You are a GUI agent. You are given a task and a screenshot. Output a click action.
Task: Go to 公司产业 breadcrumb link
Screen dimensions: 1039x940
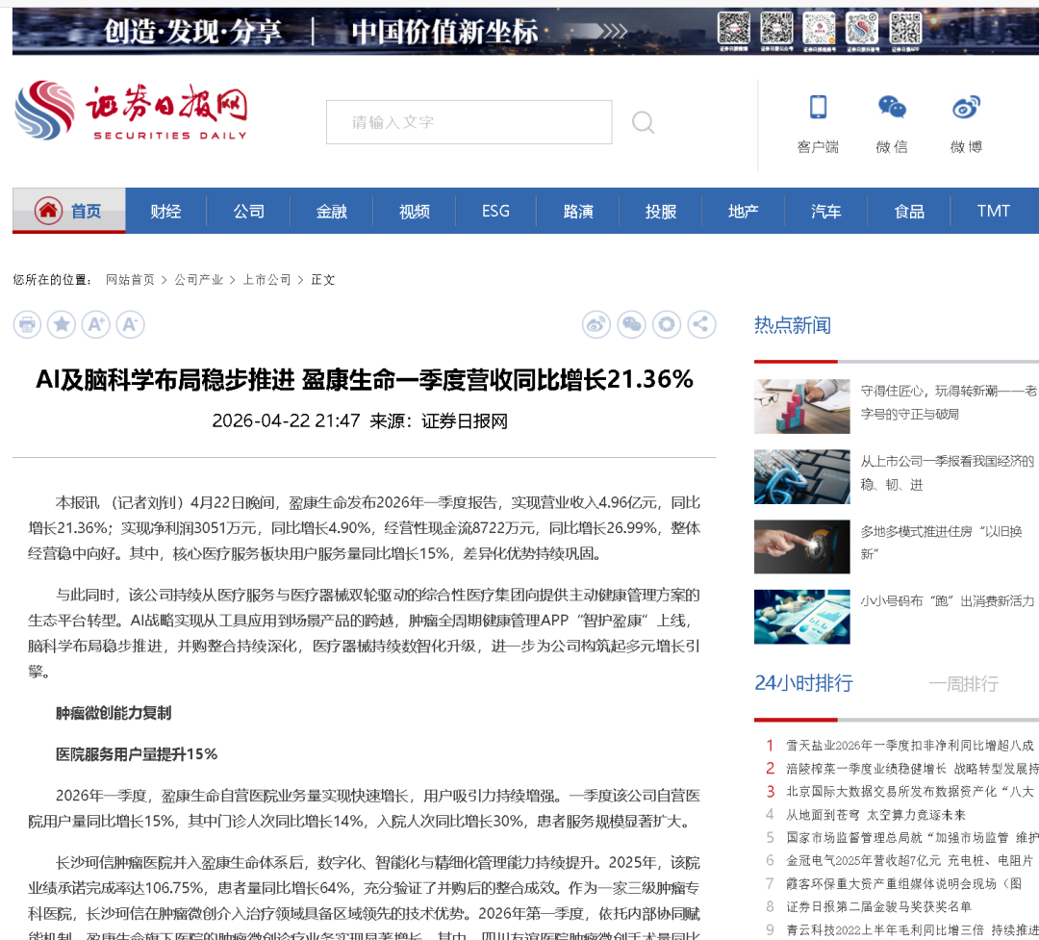click(199, 280)
